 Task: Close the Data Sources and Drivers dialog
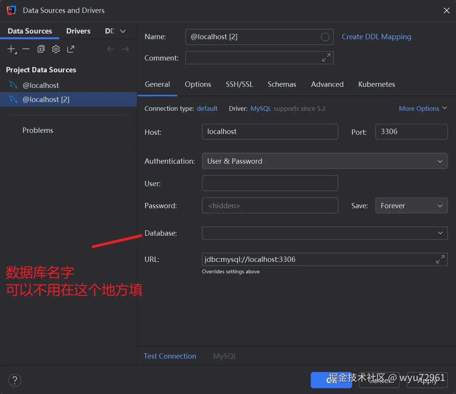pyautogui.click(x=446, y=11)
